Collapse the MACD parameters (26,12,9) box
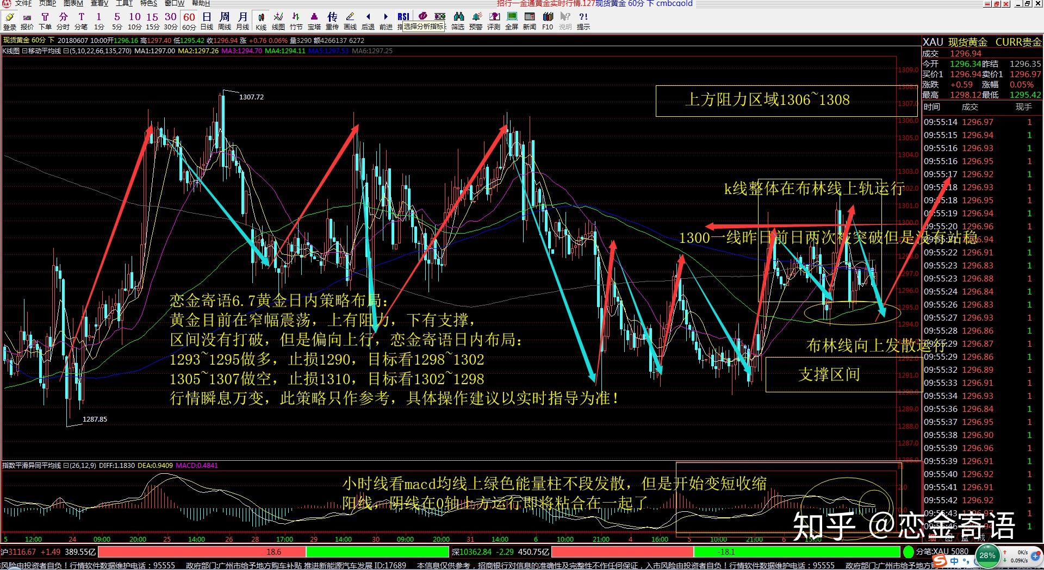This screenshot has width=1044, height=570. (x=66, y=466)
